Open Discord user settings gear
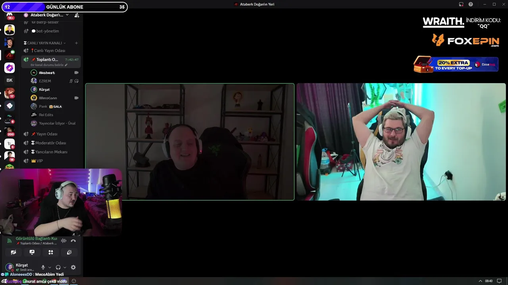The width and height of the screenshot is (508, 285). pyautogui.click(x=73, y=268)
